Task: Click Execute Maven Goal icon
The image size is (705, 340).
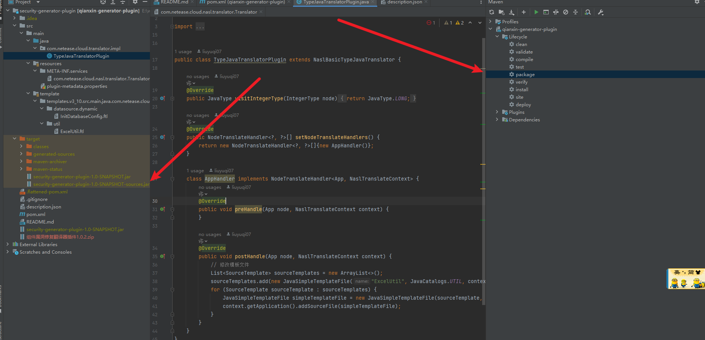Action: pos(546,12)
